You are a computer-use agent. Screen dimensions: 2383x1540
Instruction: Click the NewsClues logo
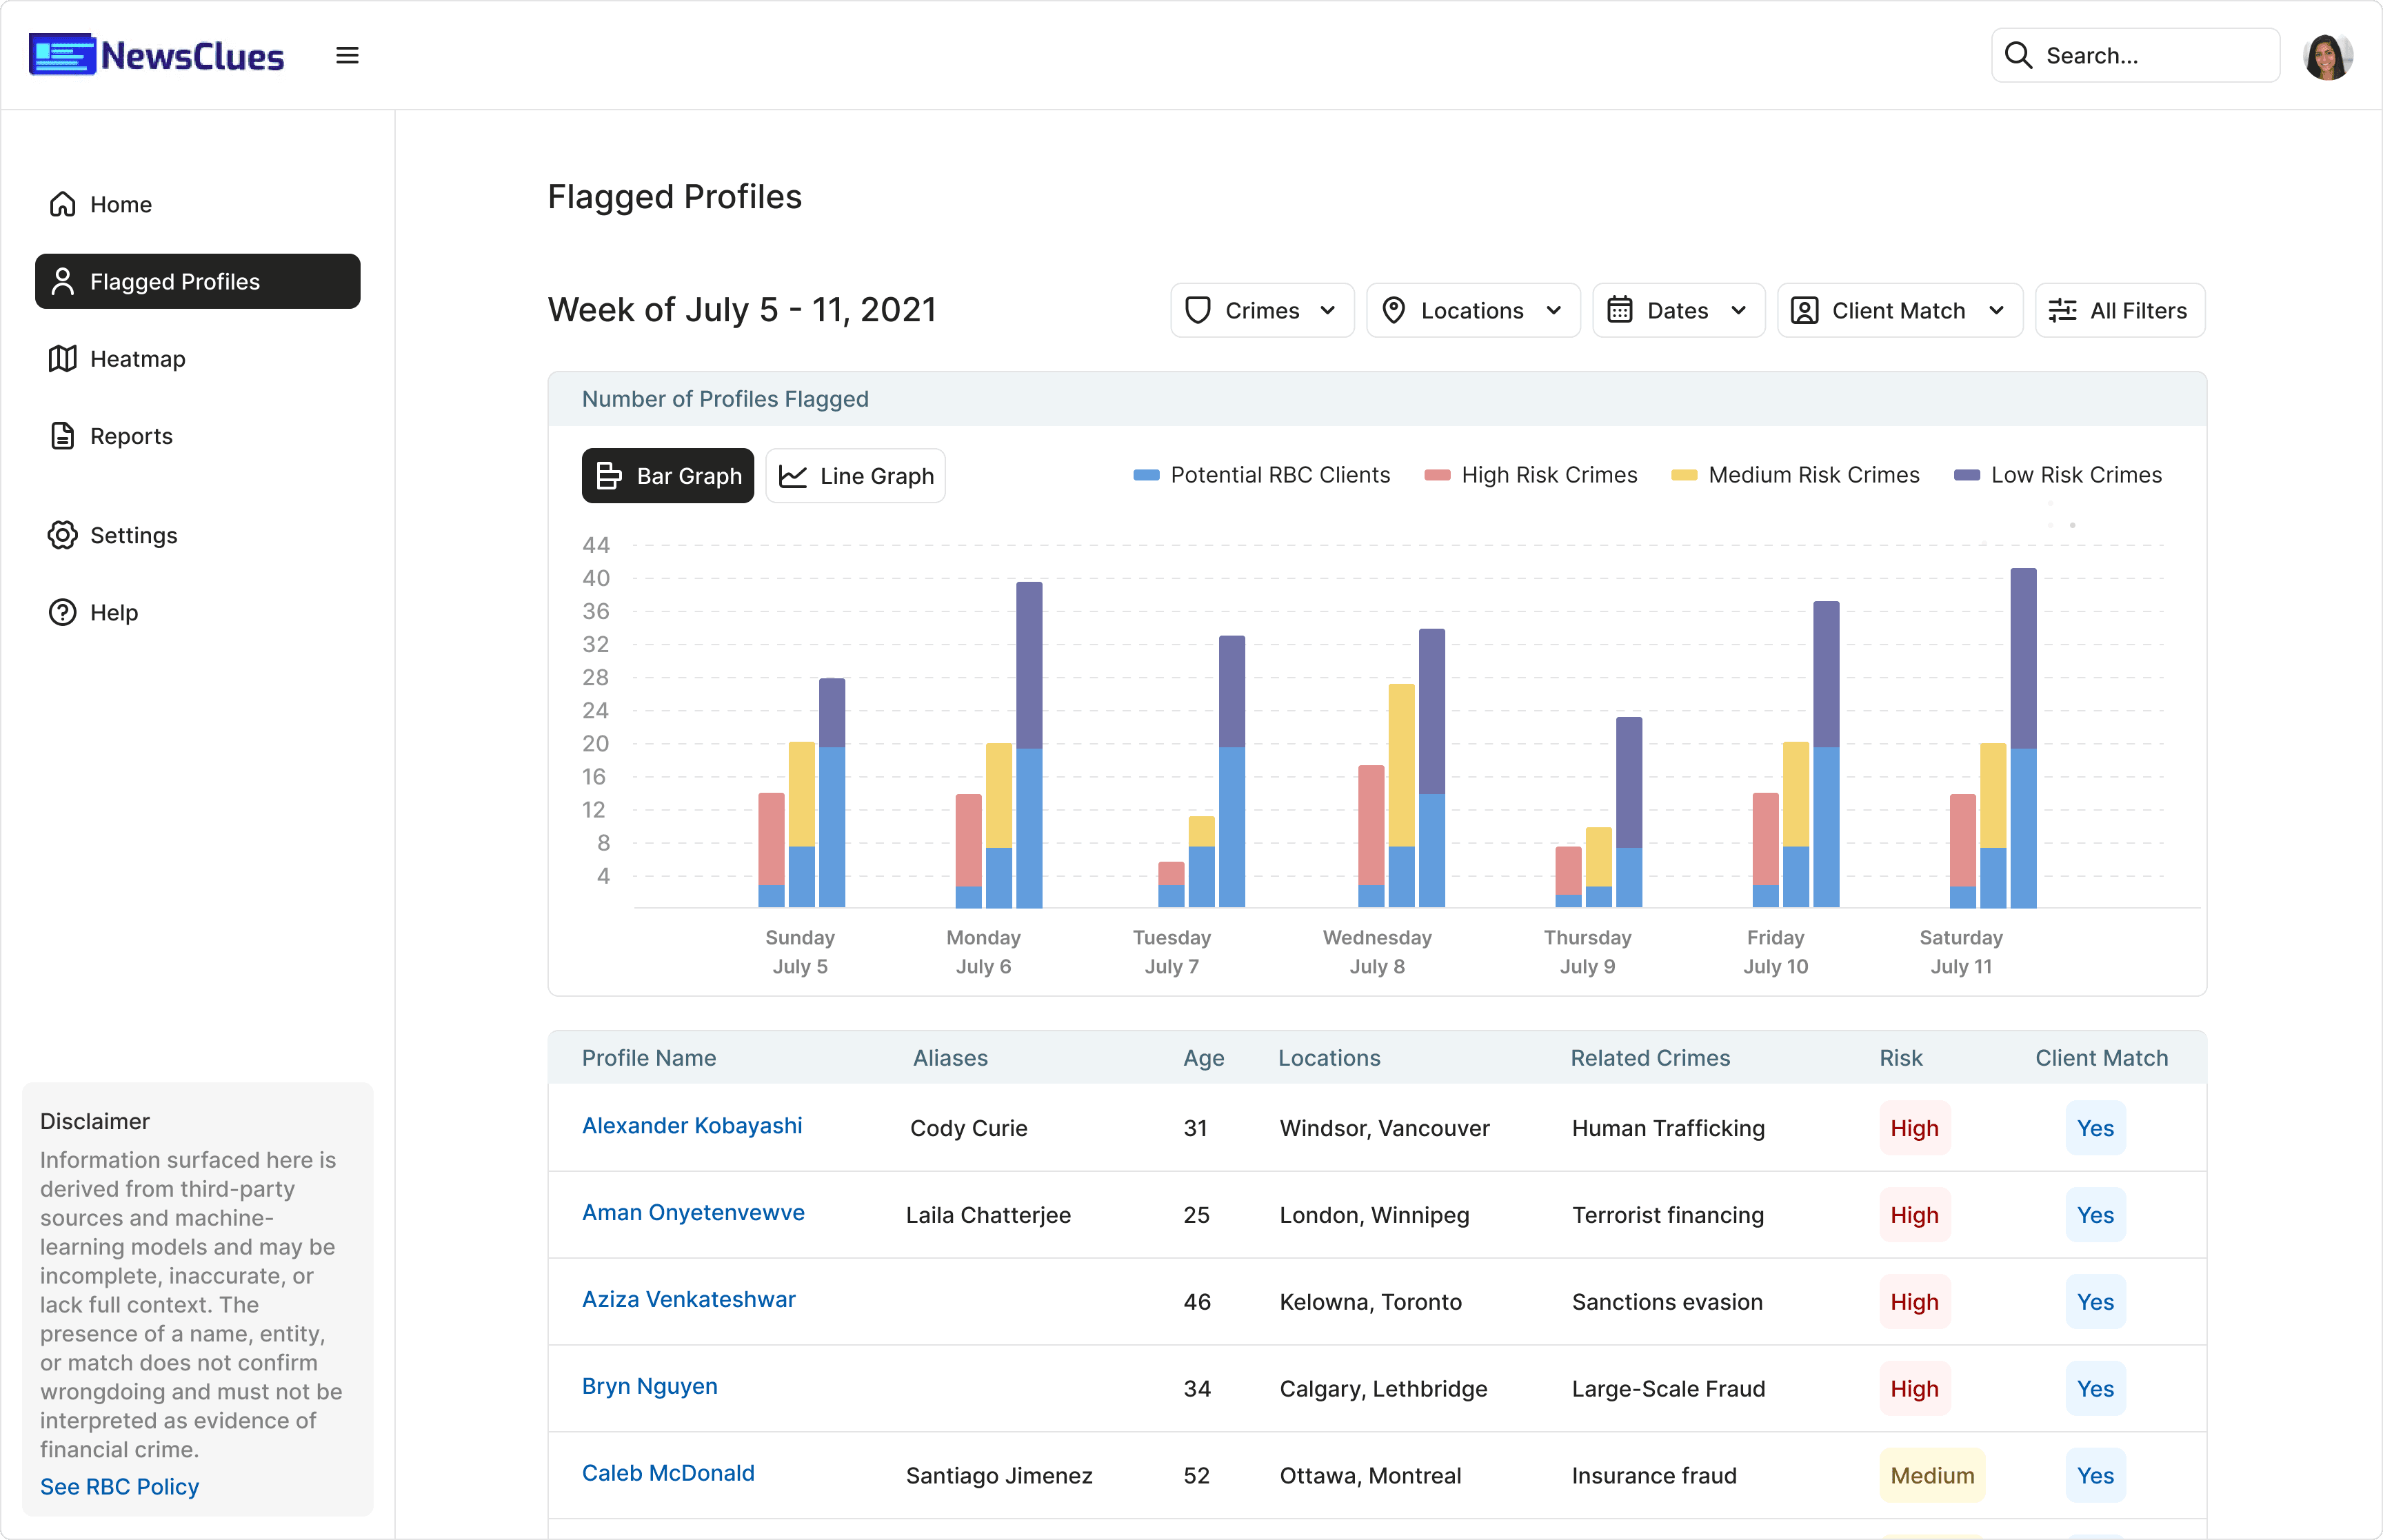pos(157,56)
